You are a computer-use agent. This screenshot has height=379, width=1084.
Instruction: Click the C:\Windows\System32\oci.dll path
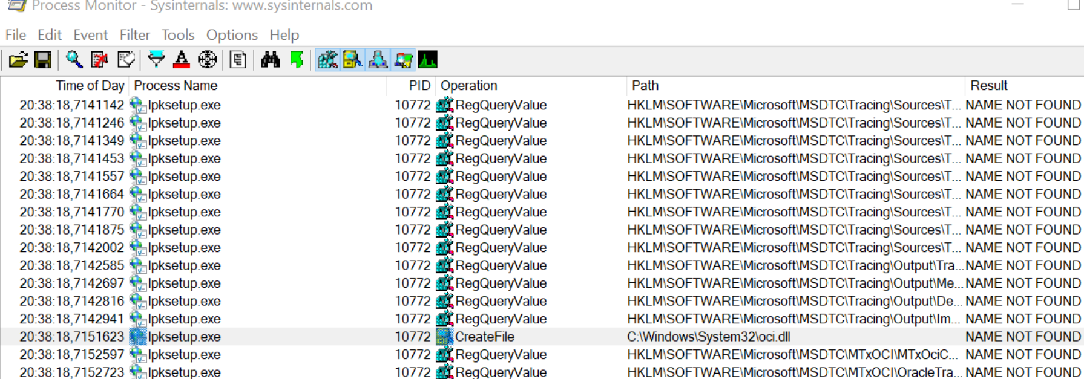[709, 337]
